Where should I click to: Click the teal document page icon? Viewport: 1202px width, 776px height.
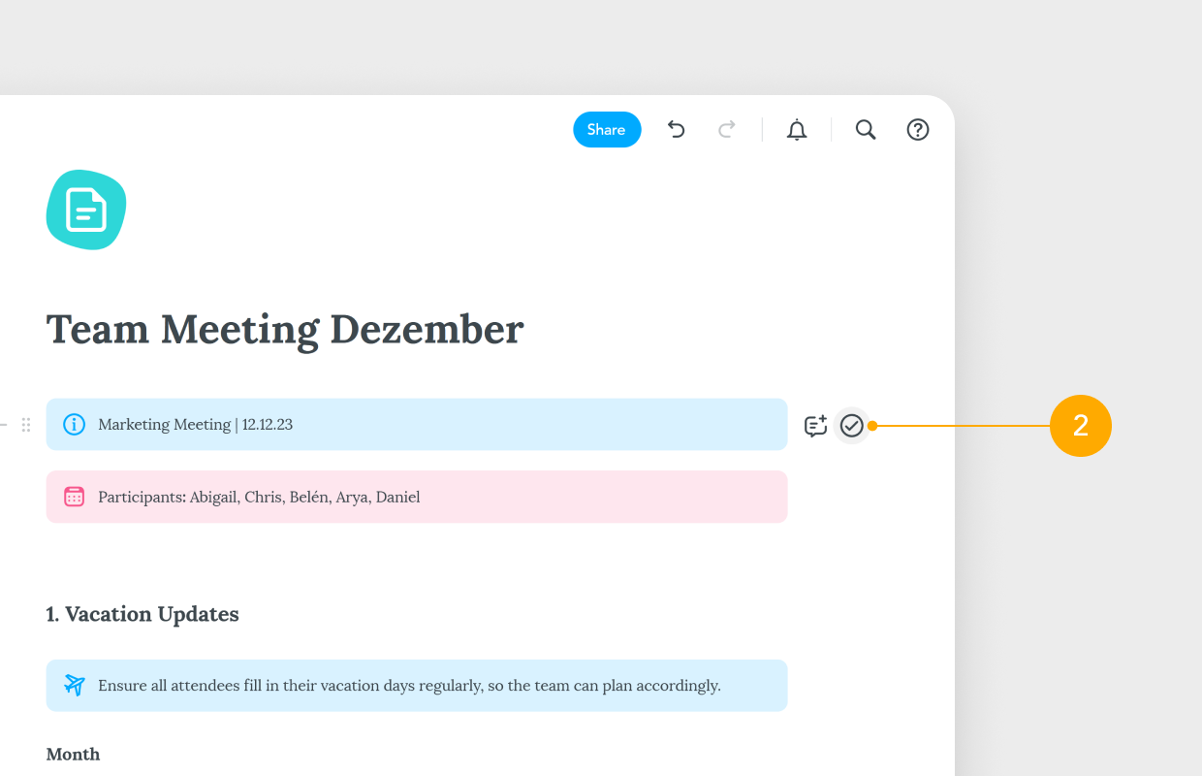86,210
